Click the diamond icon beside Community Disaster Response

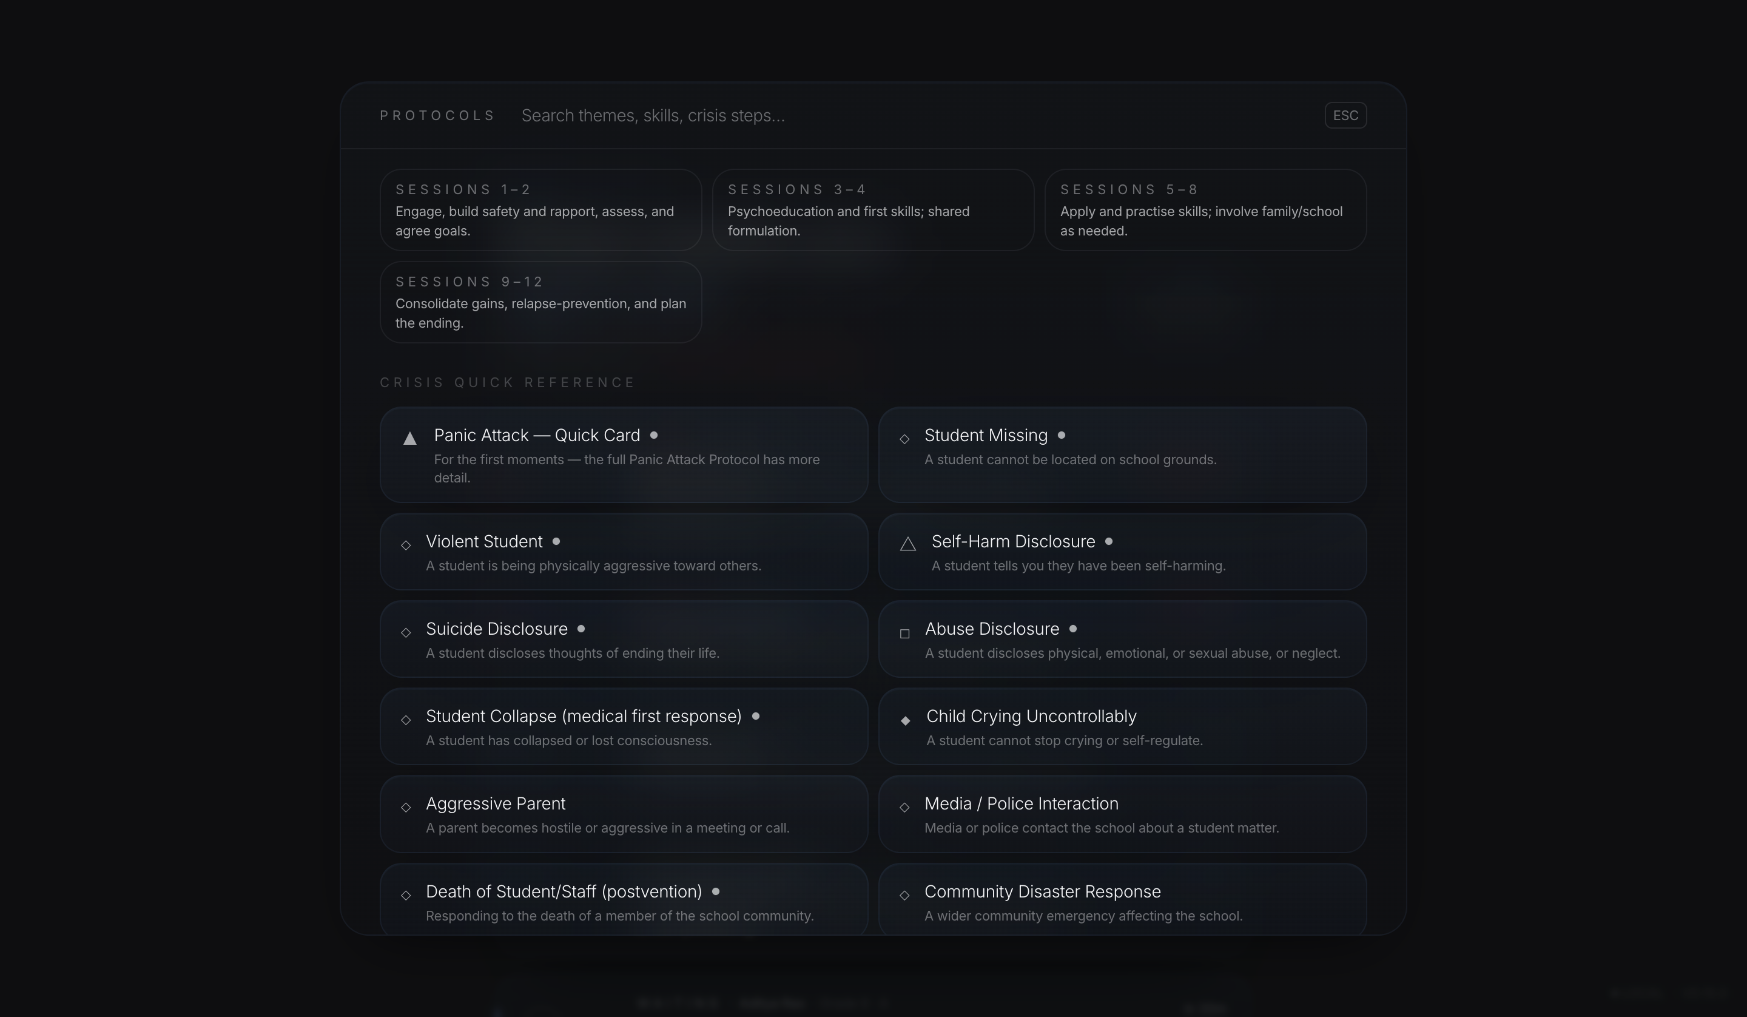[904, 895]
